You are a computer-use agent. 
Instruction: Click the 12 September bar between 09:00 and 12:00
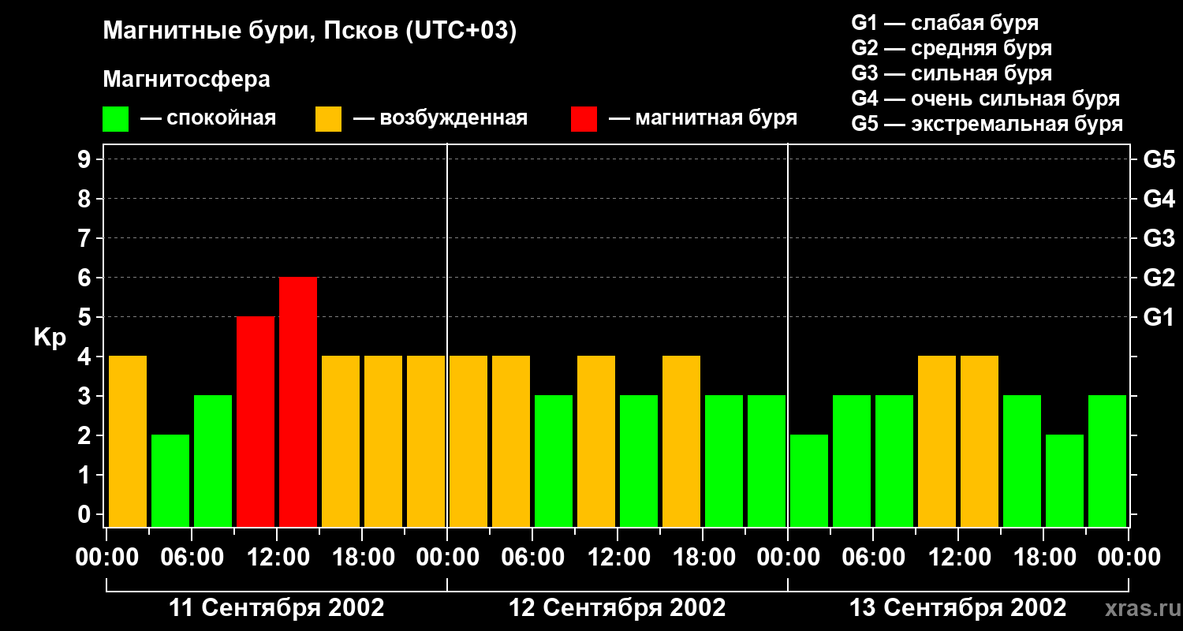[x=596, y=441]
